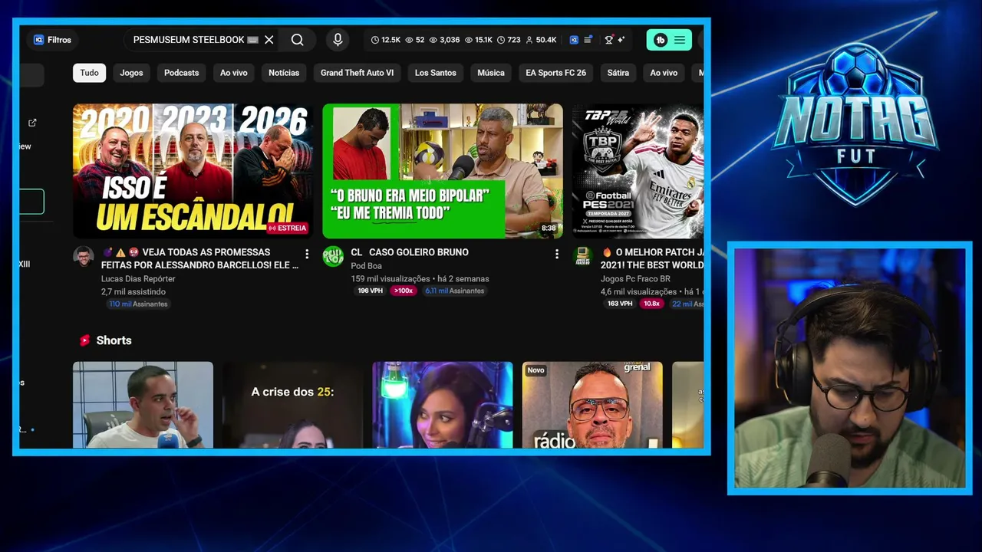
Task: Select the Notícias filter chip
Action: (x=284, y=73)
